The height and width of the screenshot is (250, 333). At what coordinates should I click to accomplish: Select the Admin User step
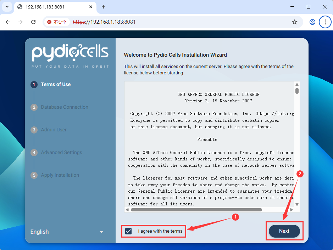coord(54,130)
